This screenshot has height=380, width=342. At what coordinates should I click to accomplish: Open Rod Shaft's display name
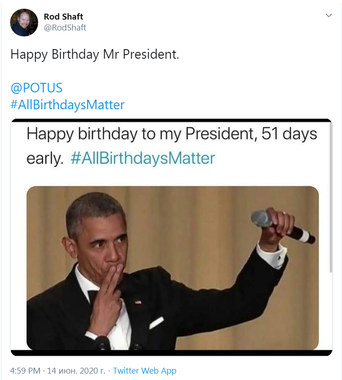[64, 16]
